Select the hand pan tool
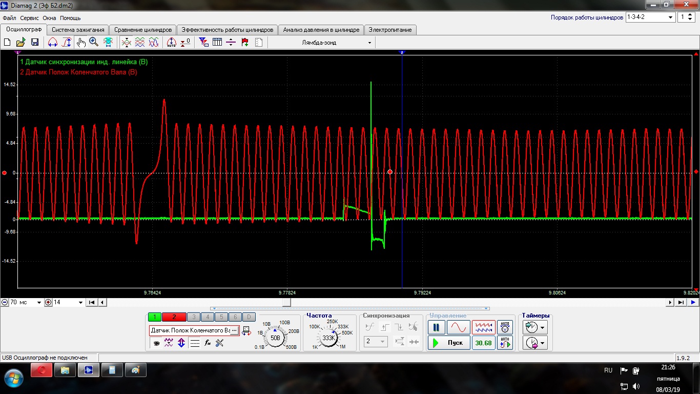The height and width of the screenshot is (394, 700). tap(81, 42)
